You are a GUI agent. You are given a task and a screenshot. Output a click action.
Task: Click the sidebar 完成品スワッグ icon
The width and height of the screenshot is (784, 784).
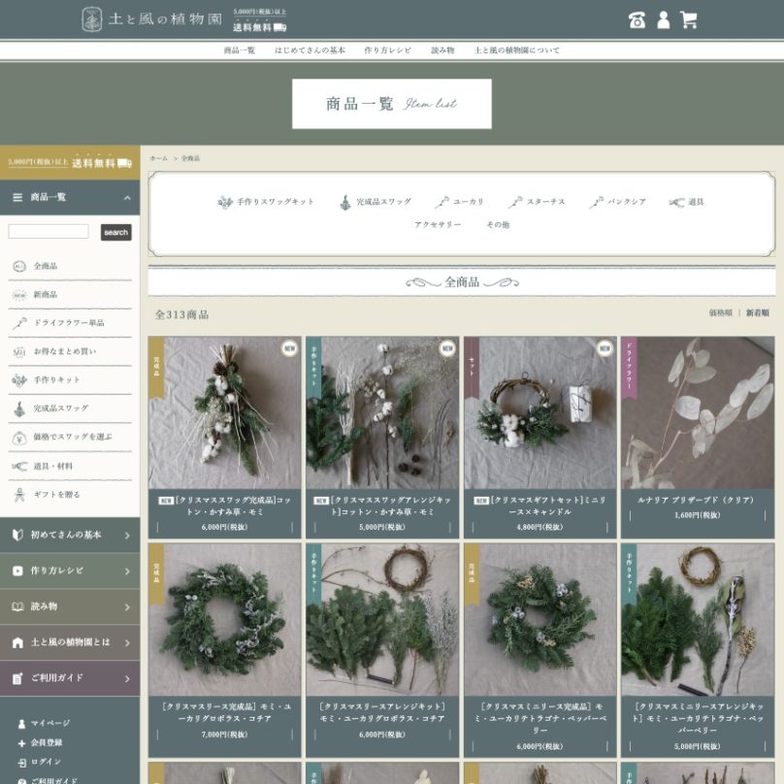pos(19,409)
